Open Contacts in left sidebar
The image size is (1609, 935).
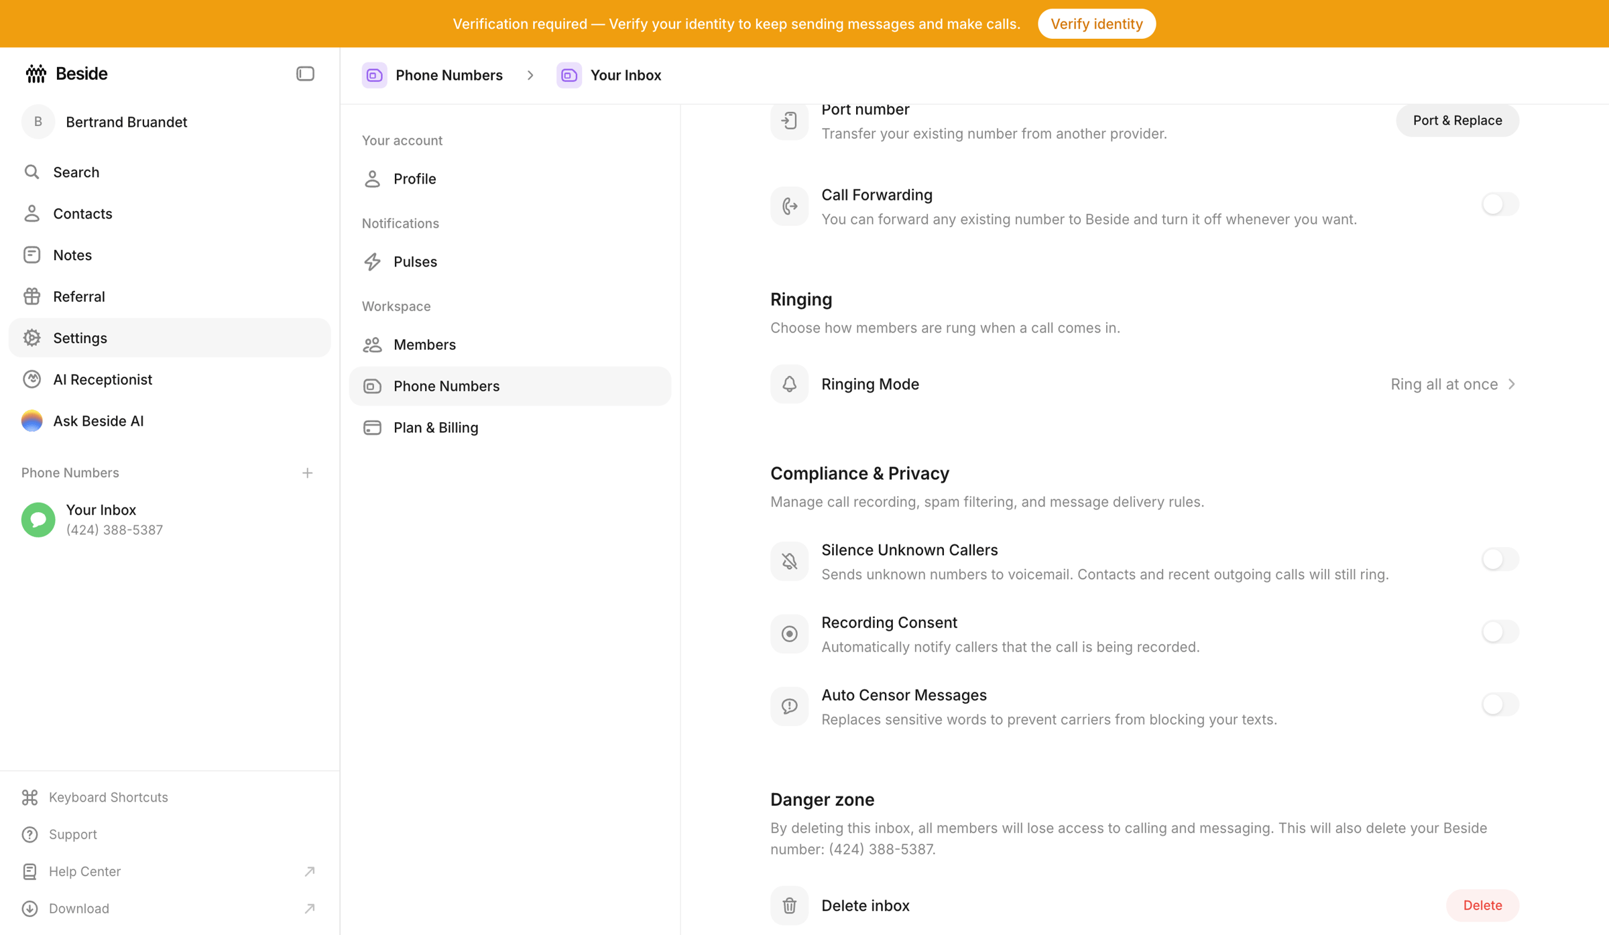coord(170,214)
